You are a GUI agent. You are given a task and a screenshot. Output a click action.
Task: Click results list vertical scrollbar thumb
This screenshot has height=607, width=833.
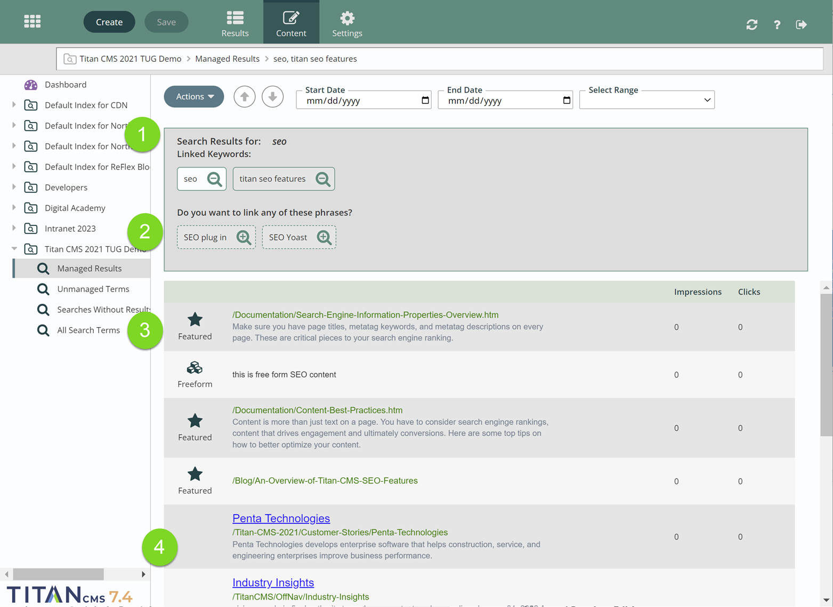click(x=826, y=365)
